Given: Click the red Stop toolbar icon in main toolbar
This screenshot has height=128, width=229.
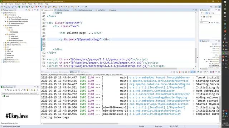Looking at the screenshot, I should pyautogui.click(x=36, y=7).
